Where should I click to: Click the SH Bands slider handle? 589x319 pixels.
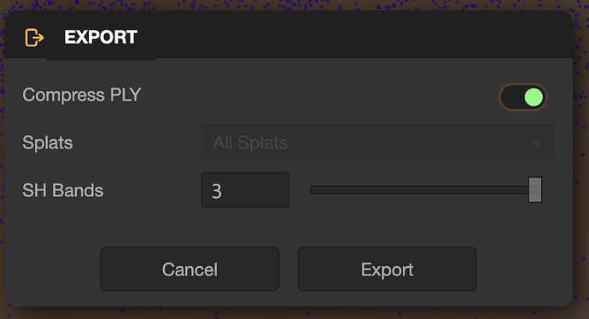pyautogui.click(x=535, y=190)
